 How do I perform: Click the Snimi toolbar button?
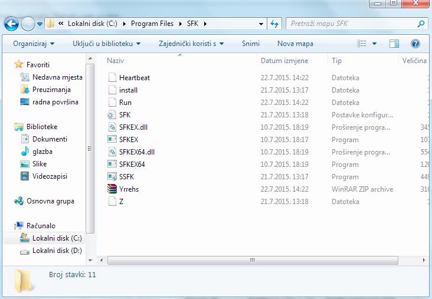(x=251, y=44)
